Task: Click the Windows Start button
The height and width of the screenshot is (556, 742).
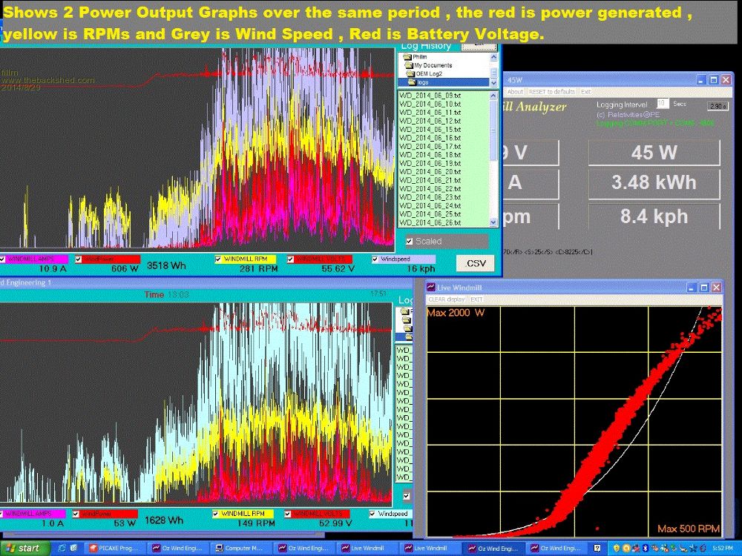Action: [x=25, y=549]
